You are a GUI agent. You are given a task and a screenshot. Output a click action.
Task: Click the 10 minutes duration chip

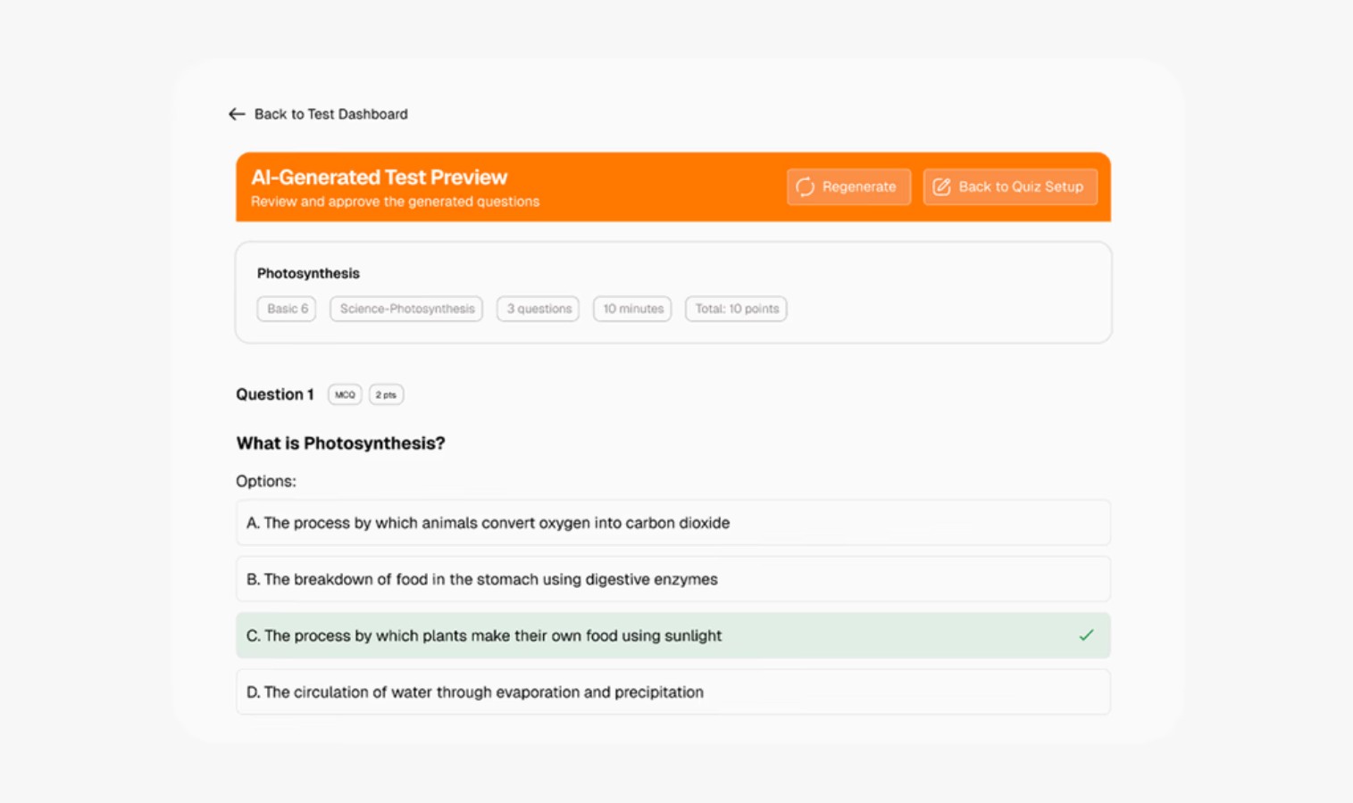point(631,308)
